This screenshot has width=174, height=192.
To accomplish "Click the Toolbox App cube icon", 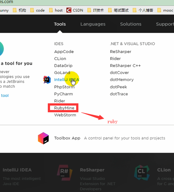I will [x=43, y=138].
